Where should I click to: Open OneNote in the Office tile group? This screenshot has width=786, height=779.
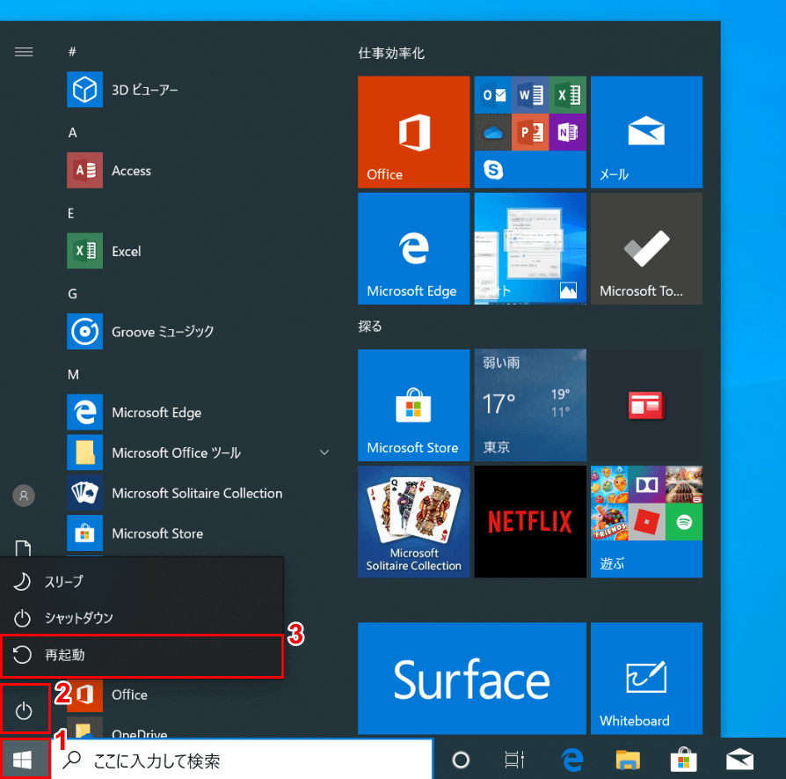click(568, 132)
